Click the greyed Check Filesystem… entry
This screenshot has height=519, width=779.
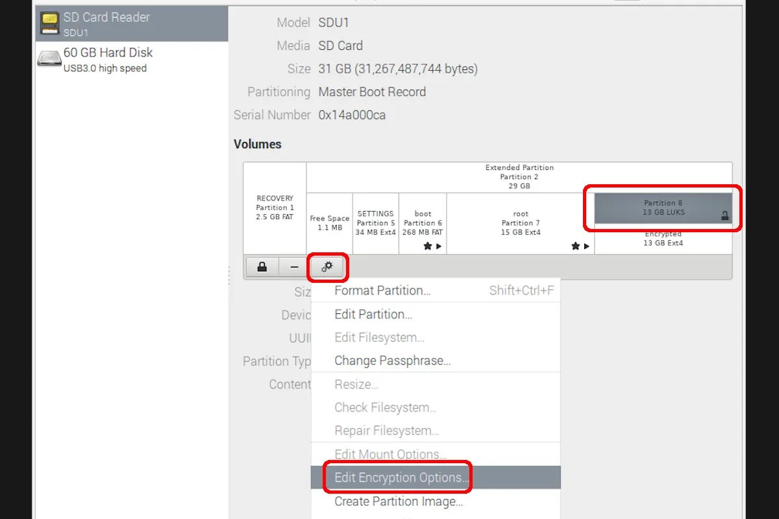[x=436, y=407]
